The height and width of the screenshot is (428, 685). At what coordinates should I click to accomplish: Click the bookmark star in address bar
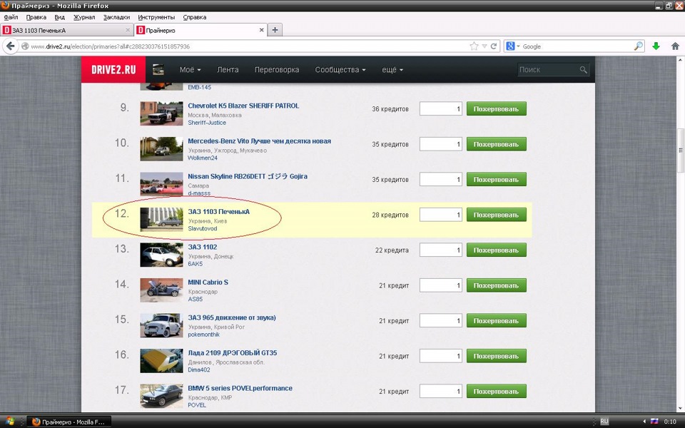[x=474, y=46]
